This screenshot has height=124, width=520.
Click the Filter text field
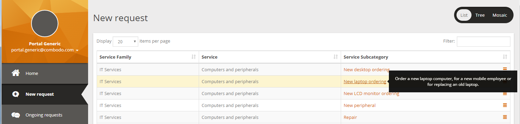click(x=483, y=42)
